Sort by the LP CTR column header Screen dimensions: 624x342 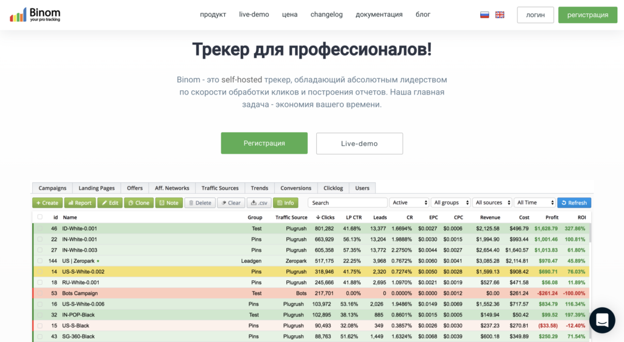point(354,218)
